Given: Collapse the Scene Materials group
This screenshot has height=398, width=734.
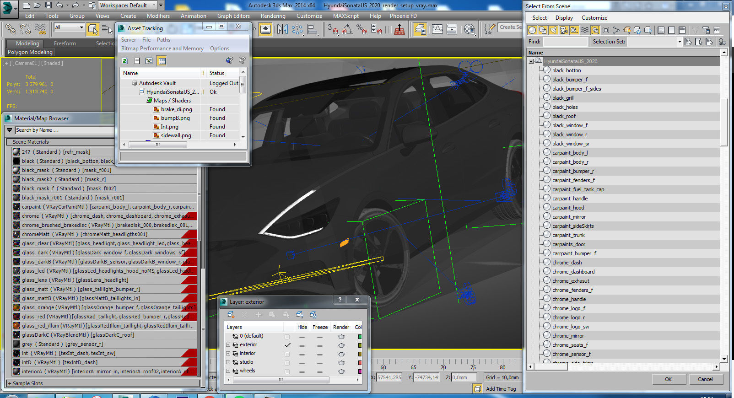Looking at the screenshot, I should tap(10, 142).
